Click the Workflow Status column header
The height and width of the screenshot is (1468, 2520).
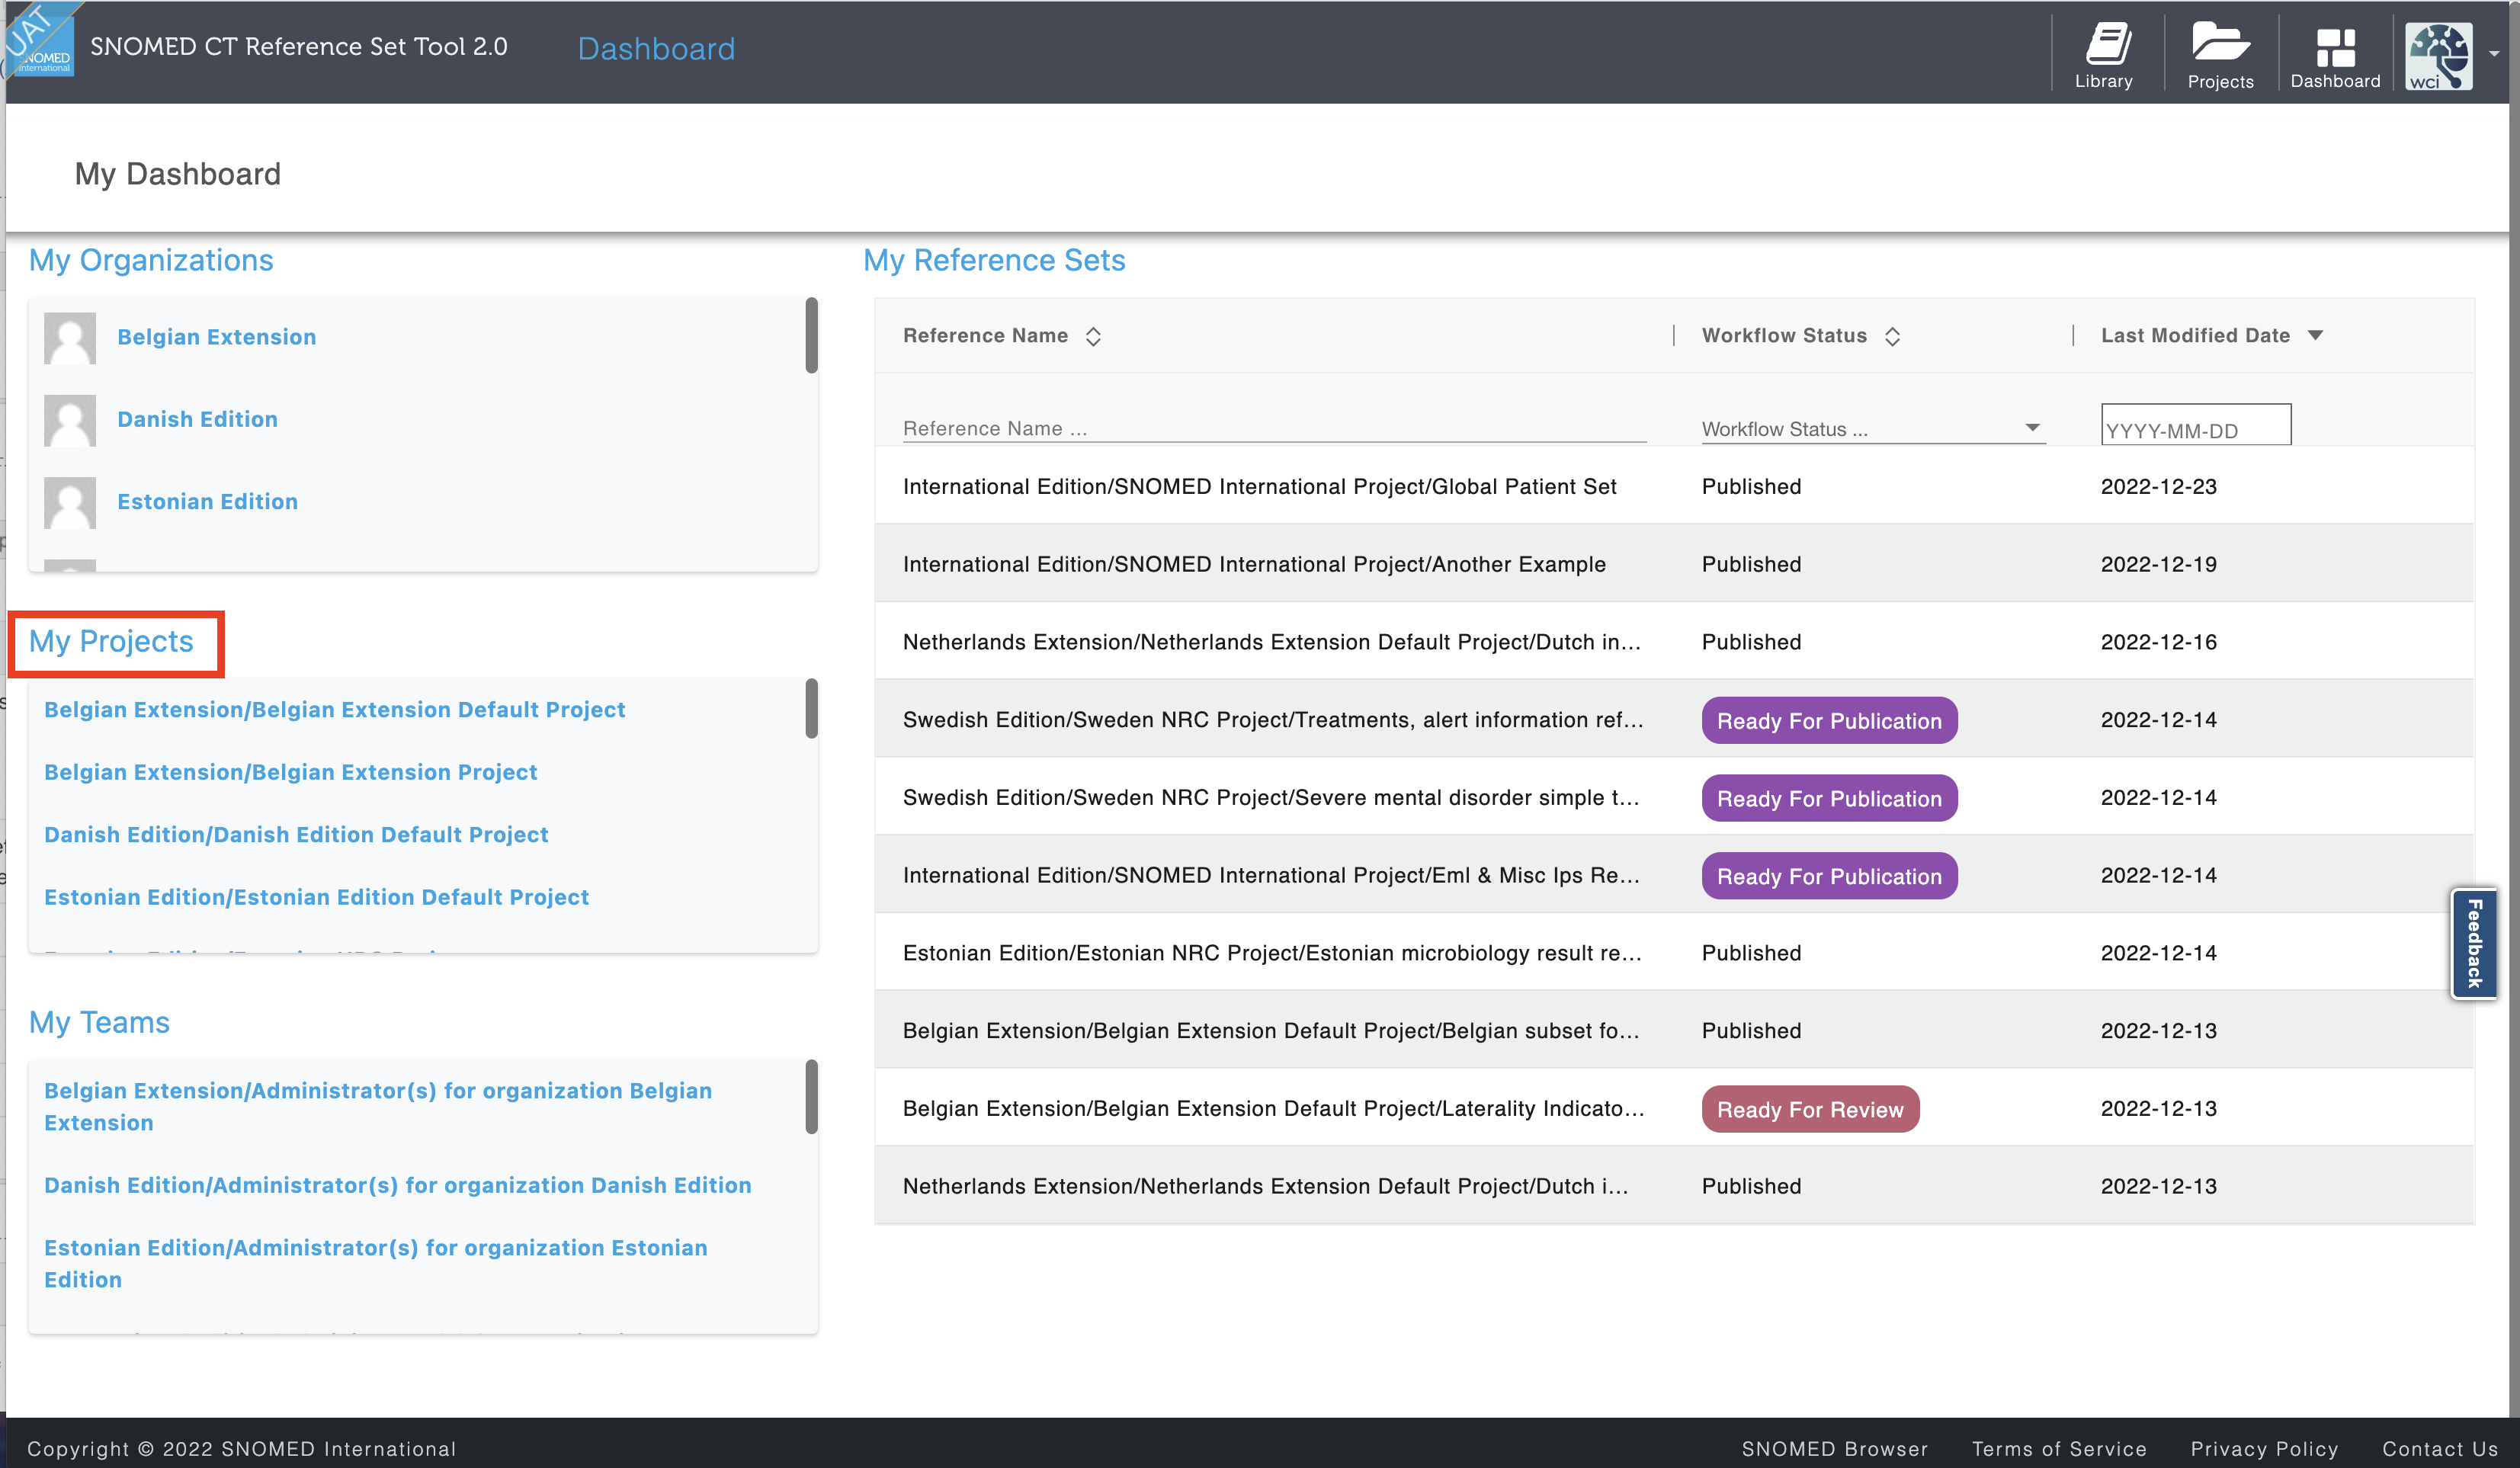click(x=1784, y=336)
